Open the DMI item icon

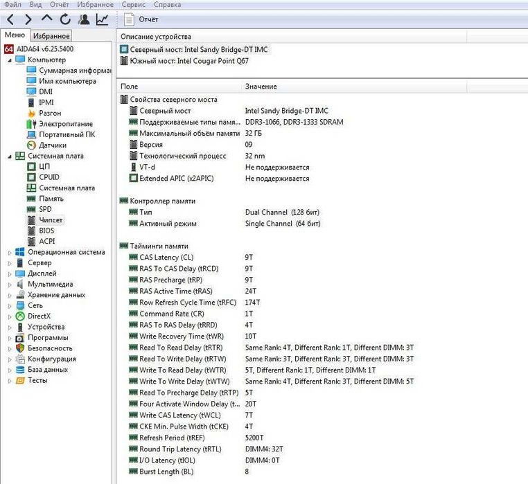pyautogui.click(x=31, y=91)
